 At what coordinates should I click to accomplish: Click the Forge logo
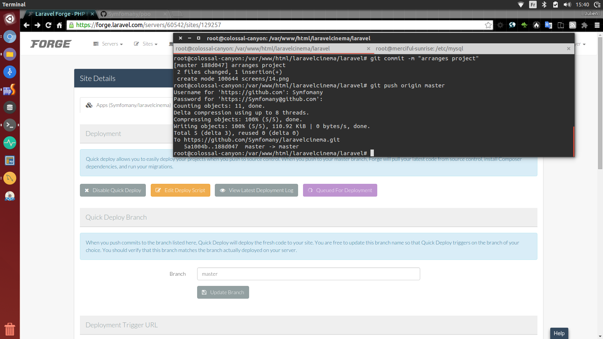(51, 44)
